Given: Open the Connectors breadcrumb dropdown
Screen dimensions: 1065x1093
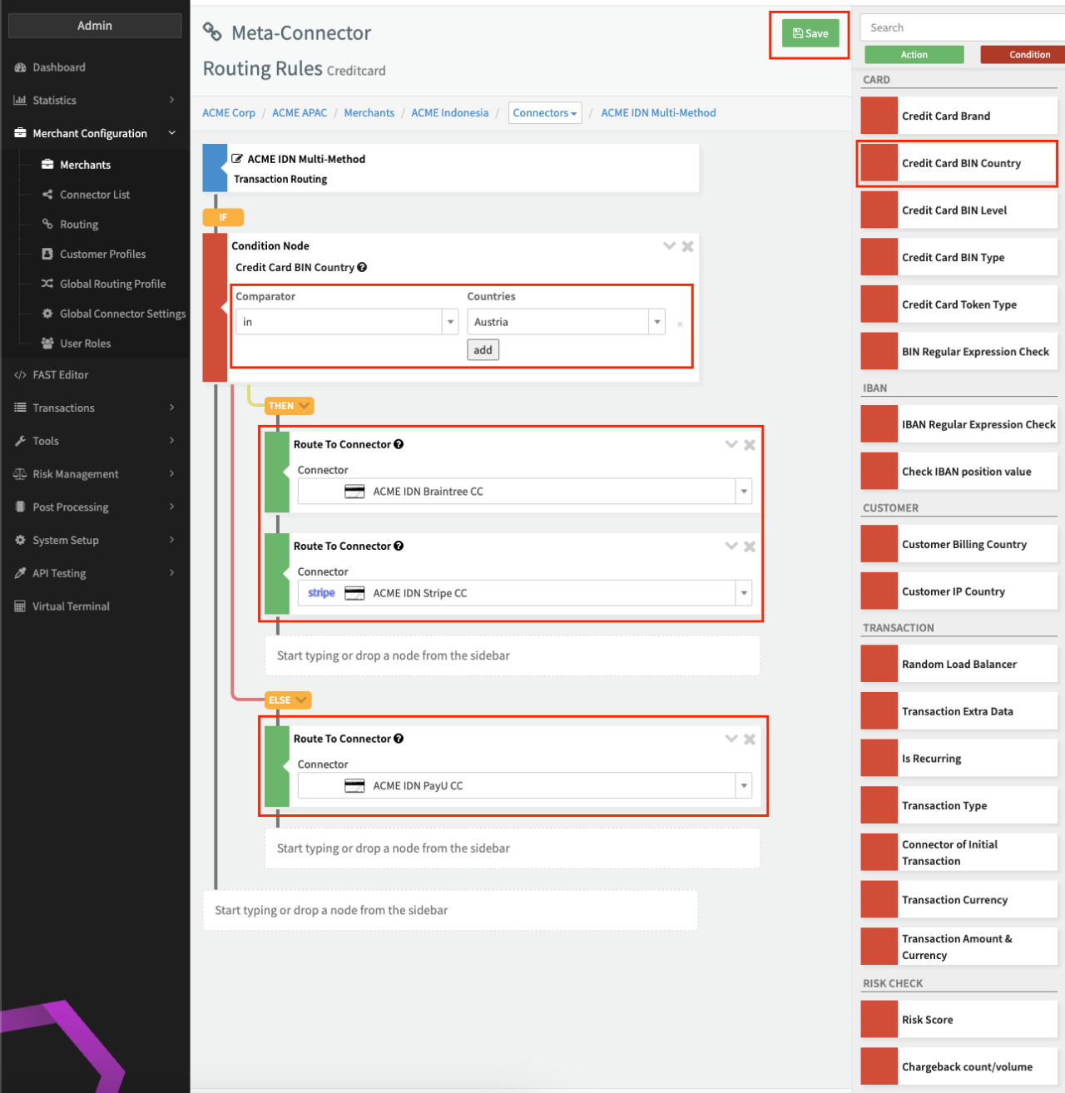Looking at the screenshot, I should [x=545, y=113].
